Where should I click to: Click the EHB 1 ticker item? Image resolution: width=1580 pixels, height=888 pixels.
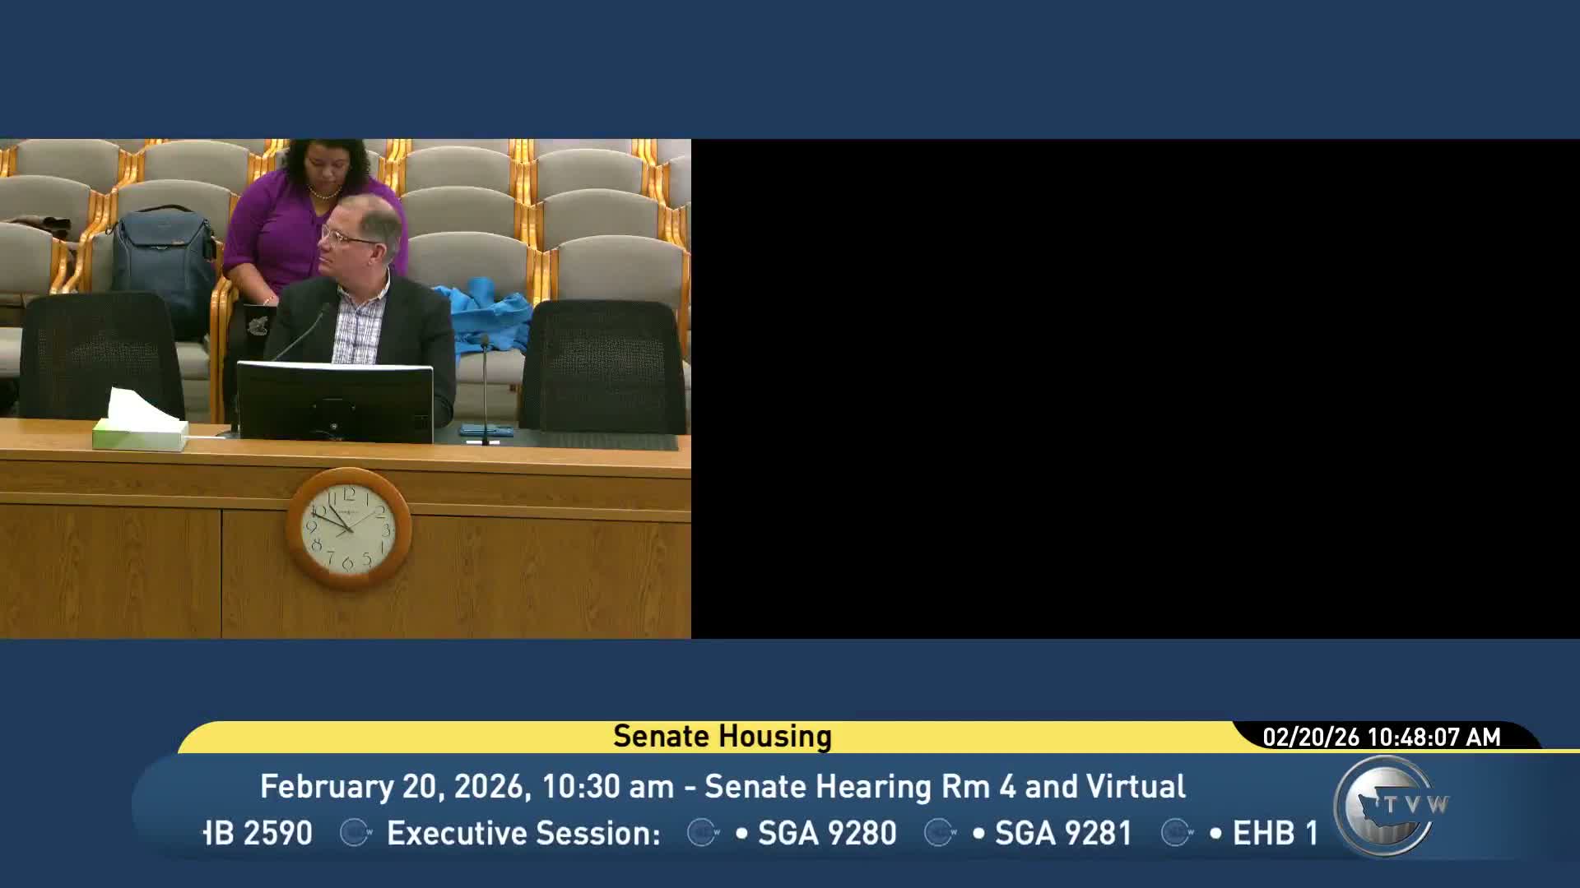1275,833
